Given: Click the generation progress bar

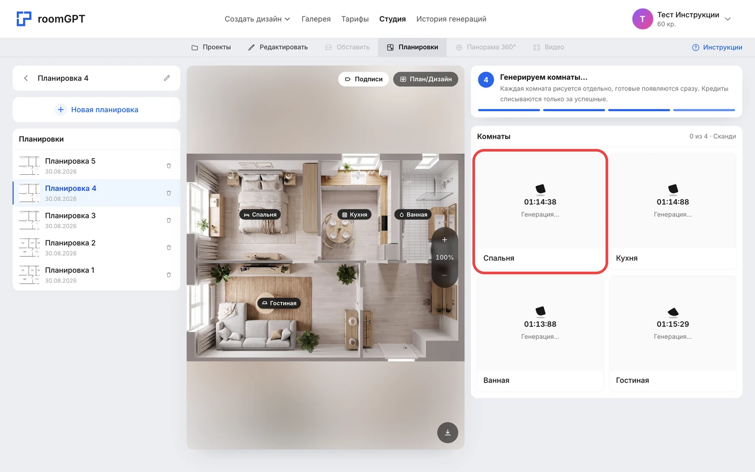Looking at the screenshot, I should [x=607, y=110].
